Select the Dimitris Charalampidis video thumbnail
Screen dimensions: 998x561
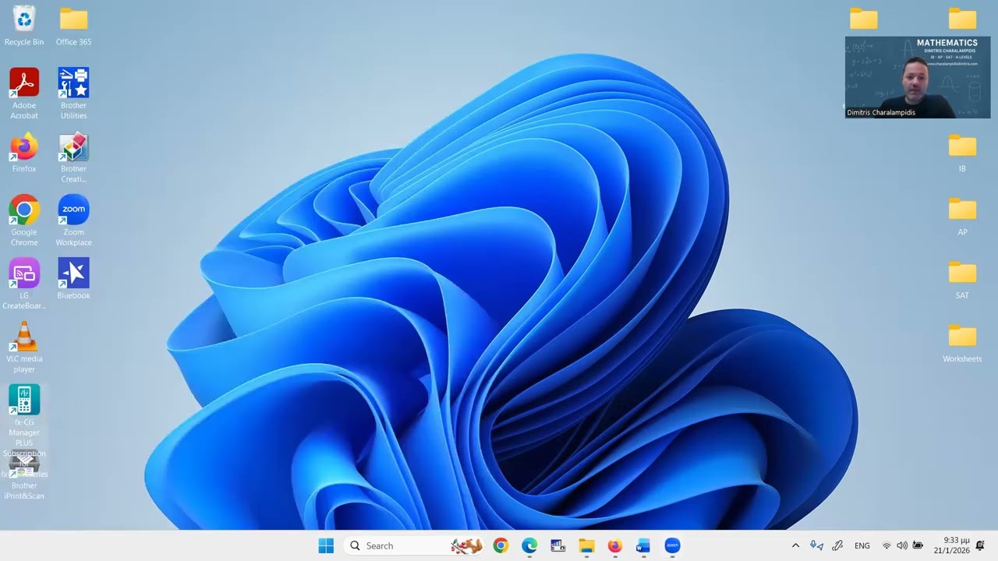918,77
